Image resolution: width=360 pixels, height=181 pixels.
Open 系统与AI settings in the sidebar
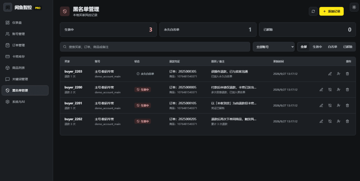pyautogui.click(x=25, y=101)
